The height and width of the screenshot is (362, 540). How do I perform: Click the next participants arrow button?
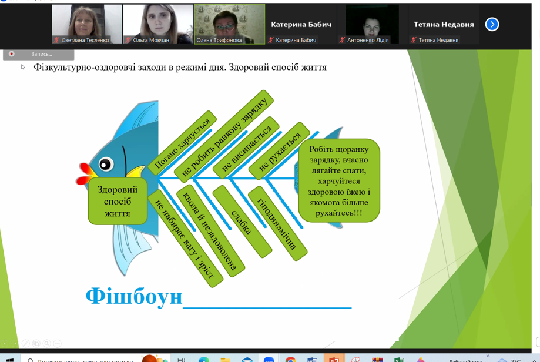(x=492, y=24)
